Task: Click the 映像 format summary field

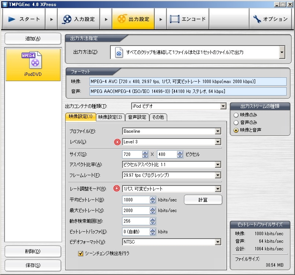Action: 188,82
